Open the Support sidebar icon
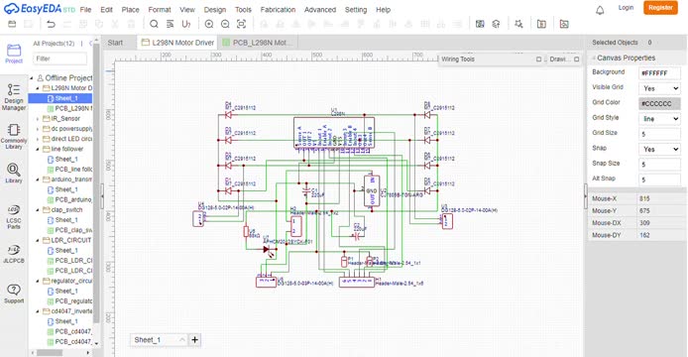 (x=14, y=294)
